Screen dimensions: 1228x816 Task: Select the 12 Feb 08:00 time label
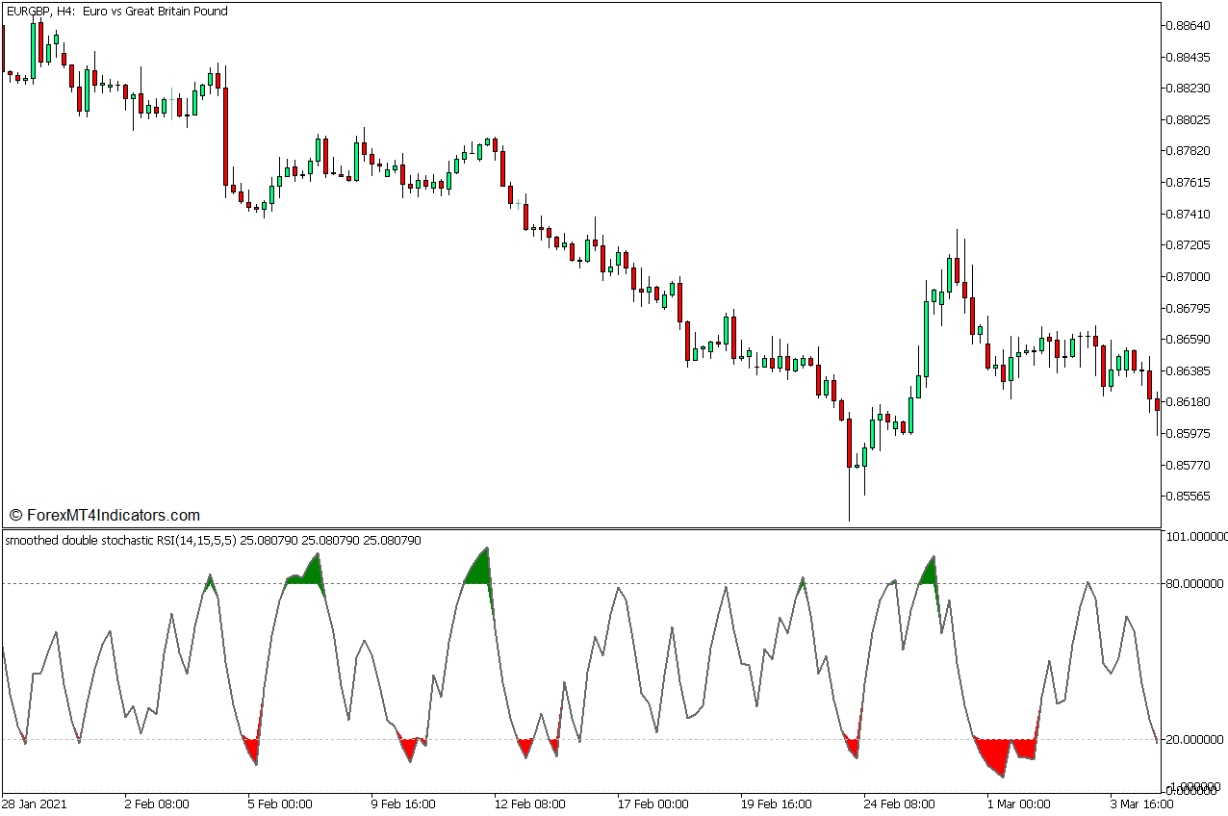[527, 803]
